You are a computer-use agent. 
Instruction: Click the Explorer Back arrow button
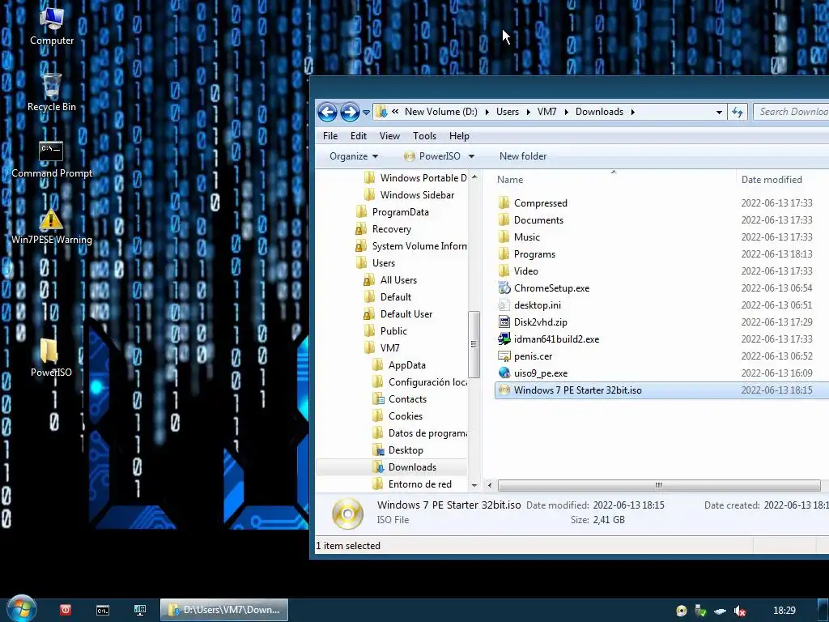pyautogui.click(x=327, y=112)
